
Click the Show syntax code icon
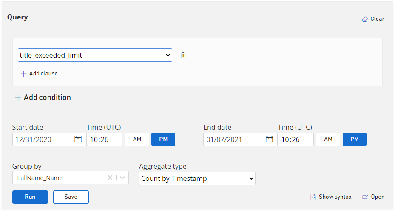click(x=313, y=197)
